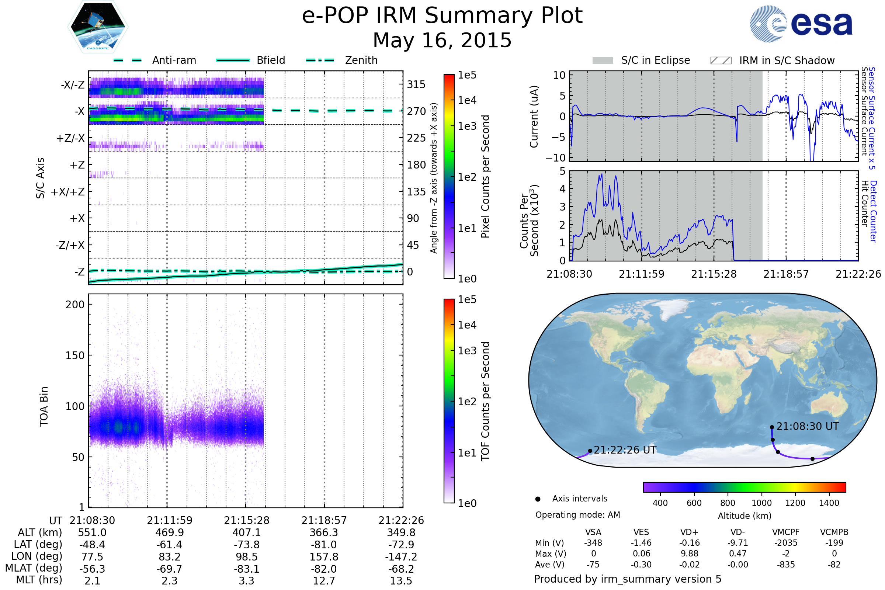Click the Produced by irm_summary version 5 text
The image size is (885, 590).
(627, 579)
